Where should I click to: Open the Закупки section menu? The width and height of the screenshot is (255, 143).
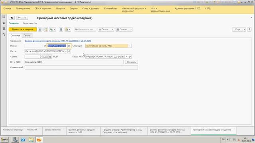point(74,8)
